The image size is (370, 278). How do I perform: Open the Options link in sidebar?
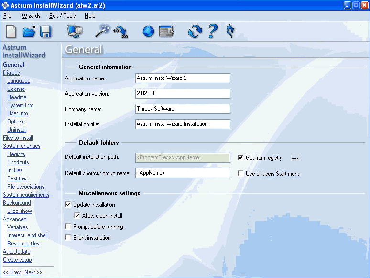[16, 122]
